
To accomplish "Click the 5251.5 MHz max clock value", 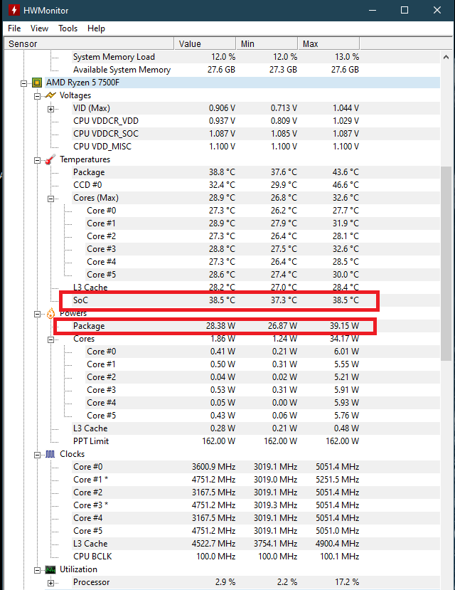I will [338, 480].
